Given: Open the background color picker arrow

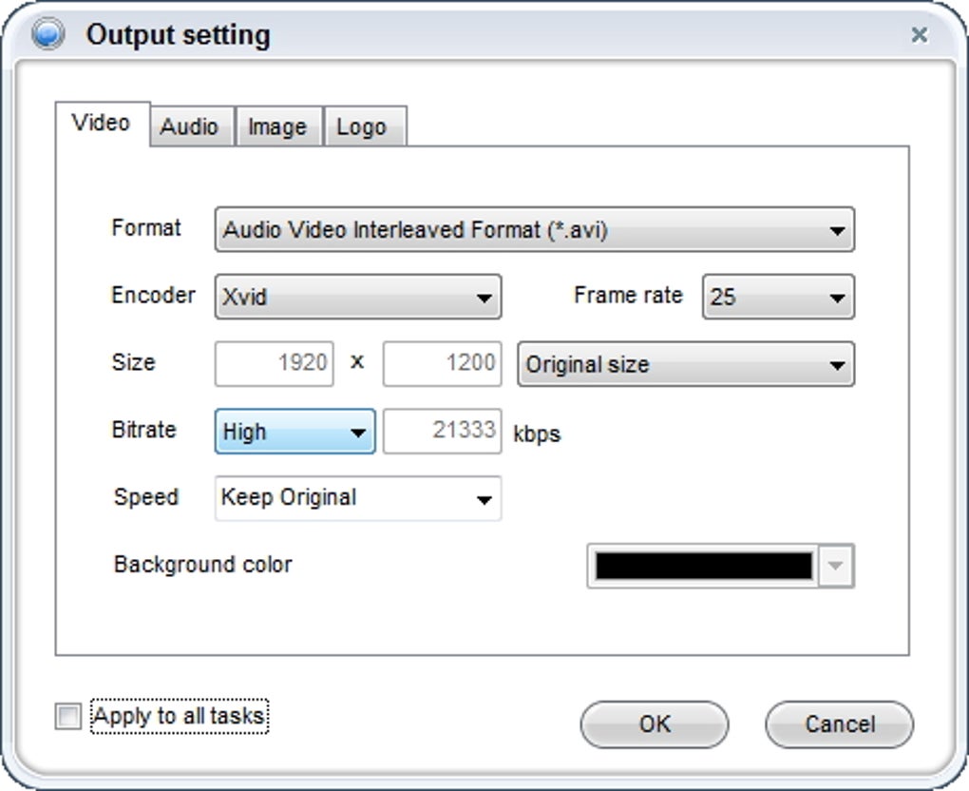Looking at the screenshot, I should click(x=836, y=566).
